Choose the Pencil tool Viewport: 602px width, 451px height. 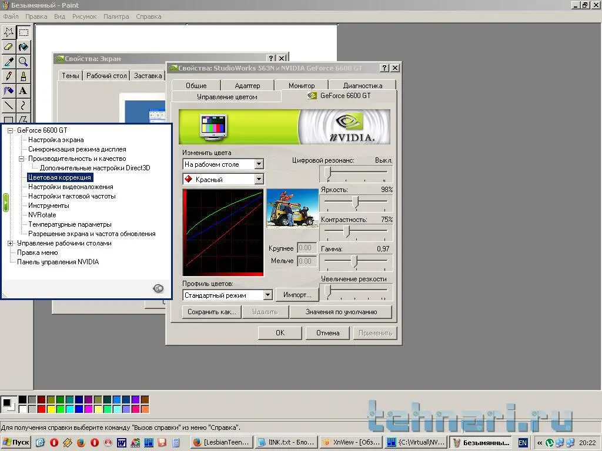click(x=9, y=76)
